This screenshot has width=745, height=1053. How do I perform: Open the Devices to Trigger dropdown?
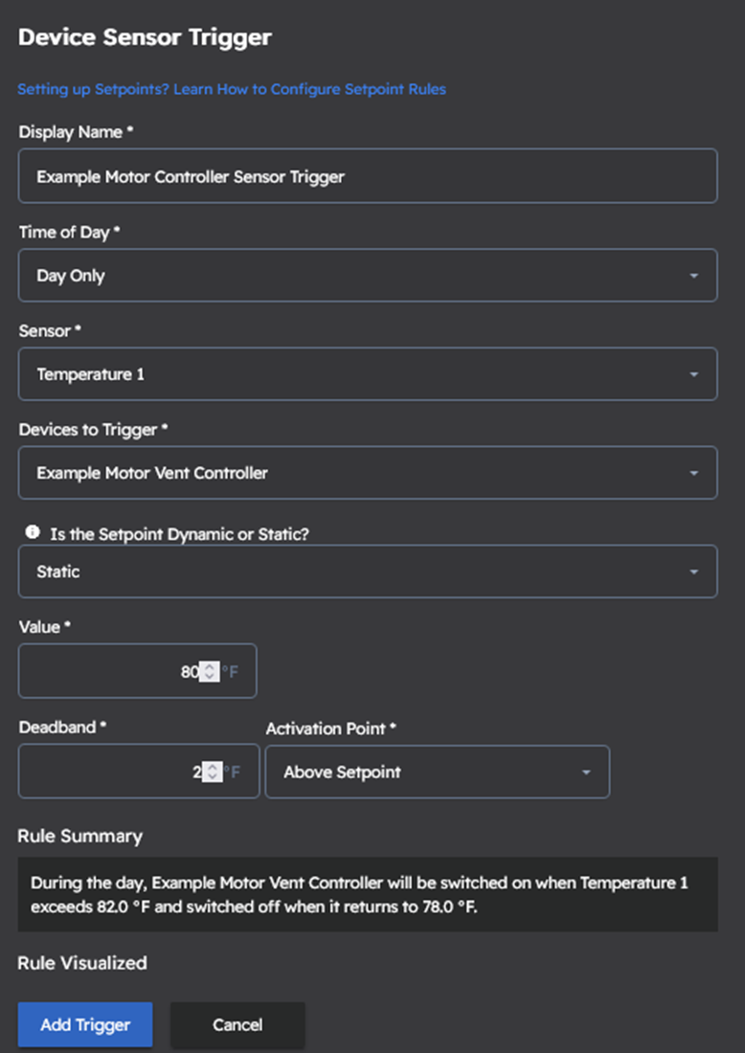(367, 473)
